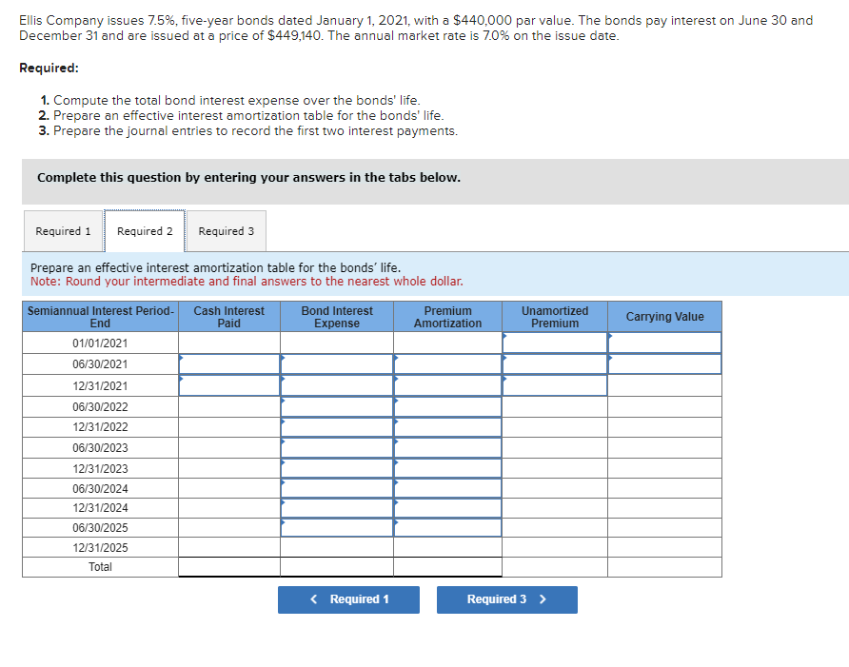Click Bond Interest Expense cell for 06/30/2023
Viewport: 849px width, 667px height.
pos(337,448)
